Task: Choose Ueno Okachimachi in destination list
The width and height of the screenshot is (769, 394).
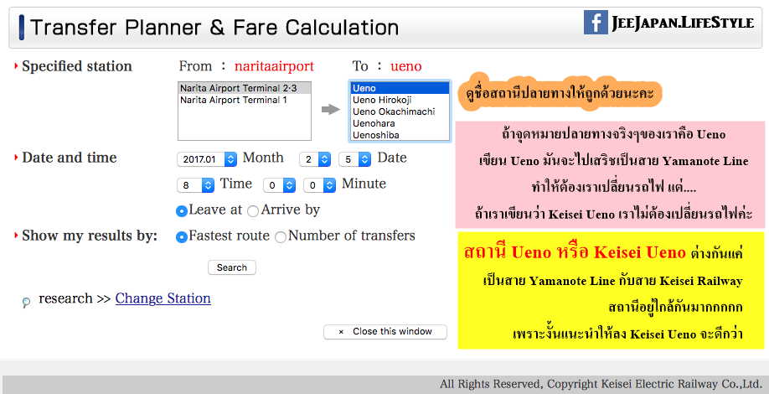Action: [400, 111]
